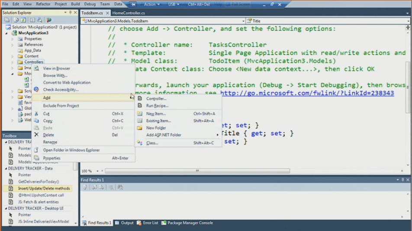Viewport: 412px width, 231px height.
Task: Expand the Content folder
Action: tap(13, 56)
